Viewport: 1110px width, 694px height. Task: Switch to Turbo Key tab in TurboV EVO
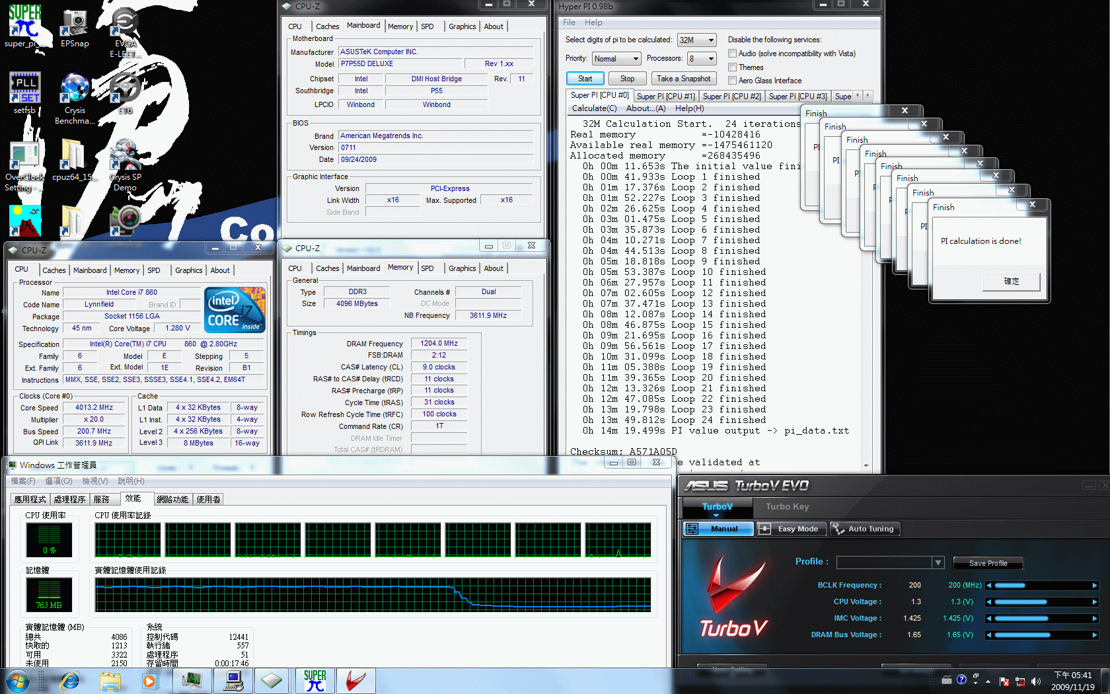(x=787, y=507)
